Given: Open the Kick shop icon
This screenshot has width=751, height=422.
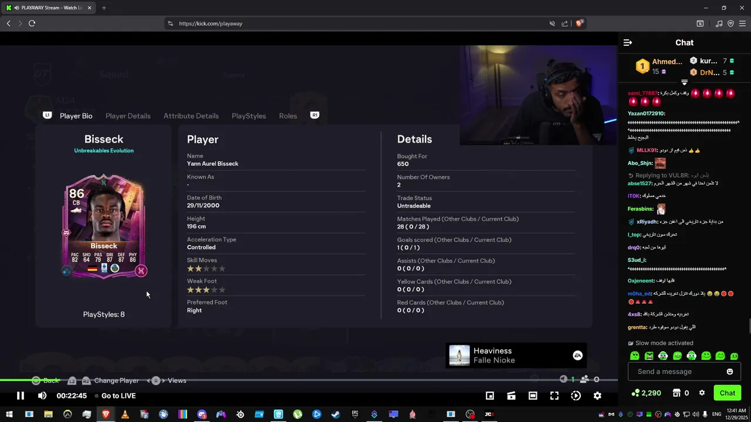Looking at the screenshot, I should (x=676, y=393).
